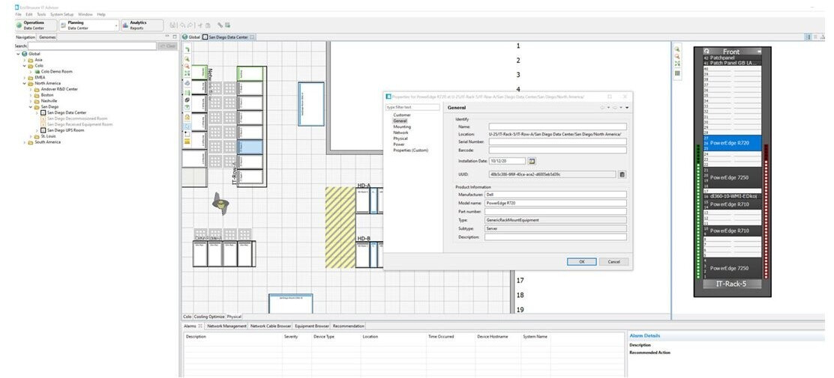834x378 pixels.
Task: Open the Installation Date calendar picker
Action: [532, 161]
